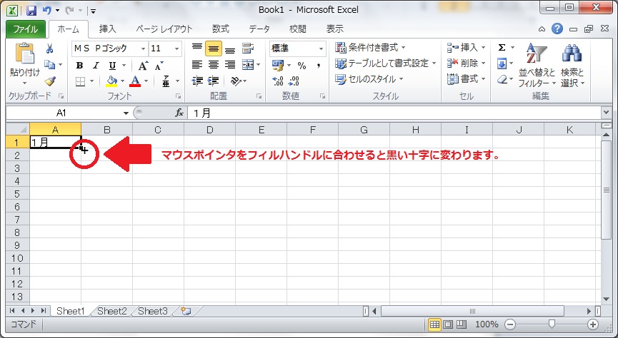This screenshot has width=618, height=338.
Task: Switch to page layout view icon
Action: coord(448,324)
